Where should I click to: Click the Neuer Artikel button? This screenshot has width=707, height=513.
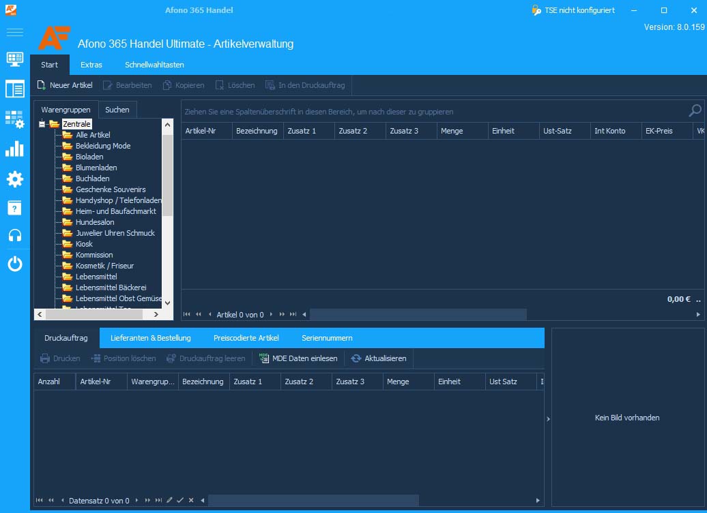[x=64, y=85]
